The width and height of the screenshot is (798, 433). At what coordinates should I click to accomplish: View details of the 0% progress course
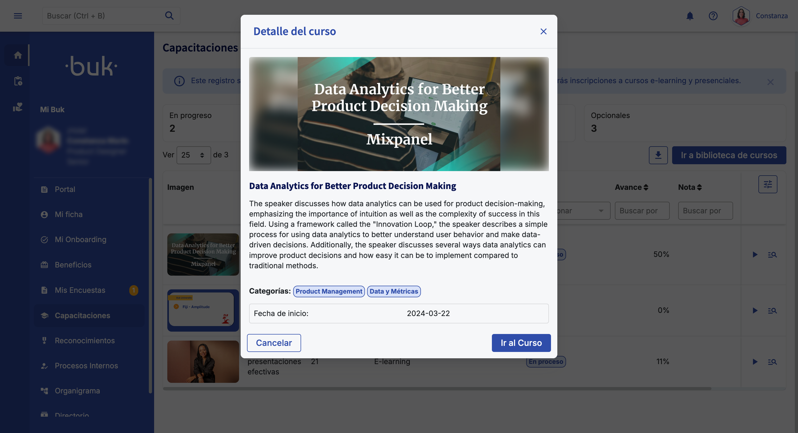[772, 310]
